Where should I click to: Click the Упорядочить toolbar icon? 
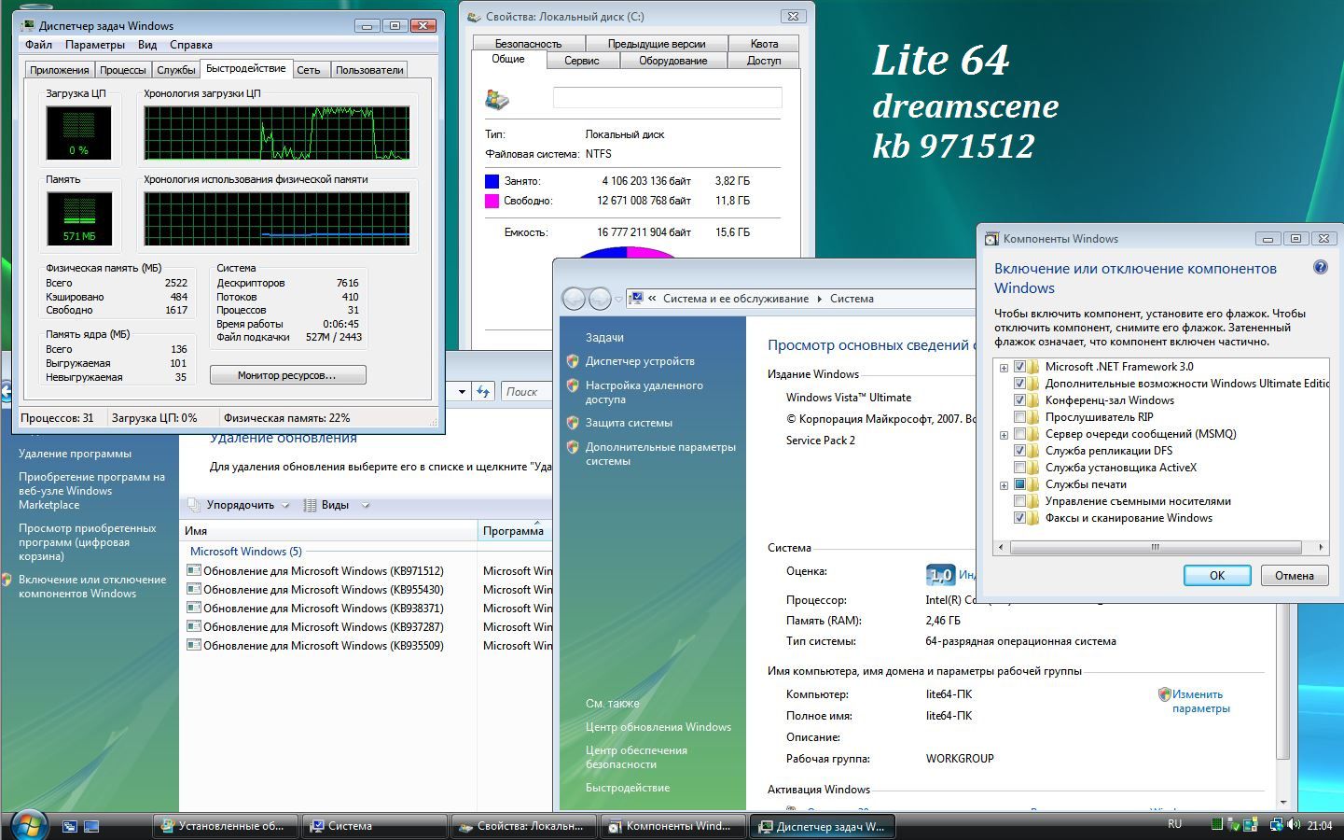point(194,505)
